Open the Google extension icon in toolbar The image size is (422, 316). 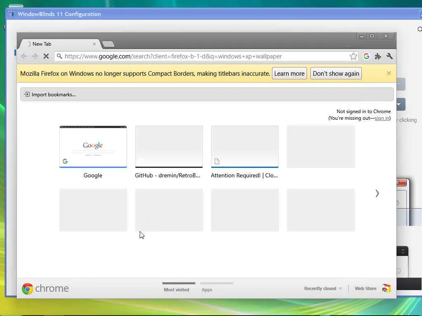pyautogui.click(x=366, y=56)
